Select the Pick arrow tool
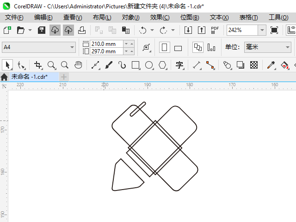 tap(7, 65)
